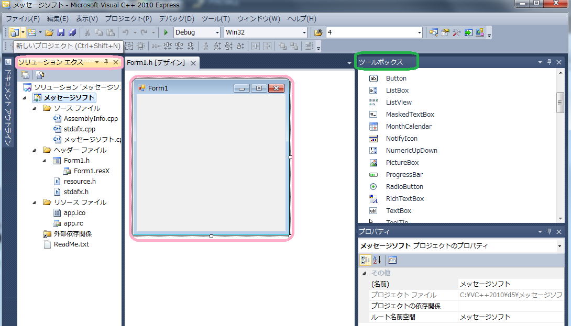Click the New Project toolbar icon
The image size is (571, 326).
point(14,32)
